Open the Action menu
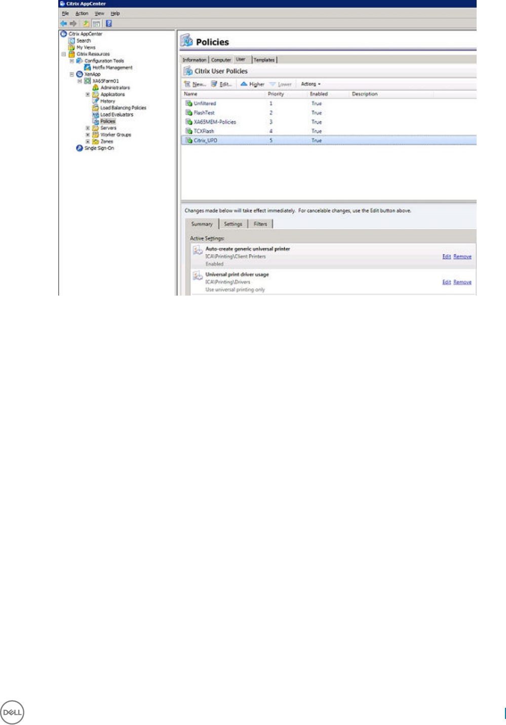The image size is (506, 725). (x=82, y=14)
